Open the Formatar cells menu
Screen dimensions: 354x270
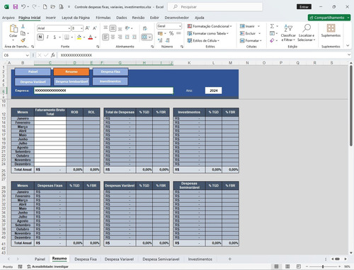tap(251, 40)
